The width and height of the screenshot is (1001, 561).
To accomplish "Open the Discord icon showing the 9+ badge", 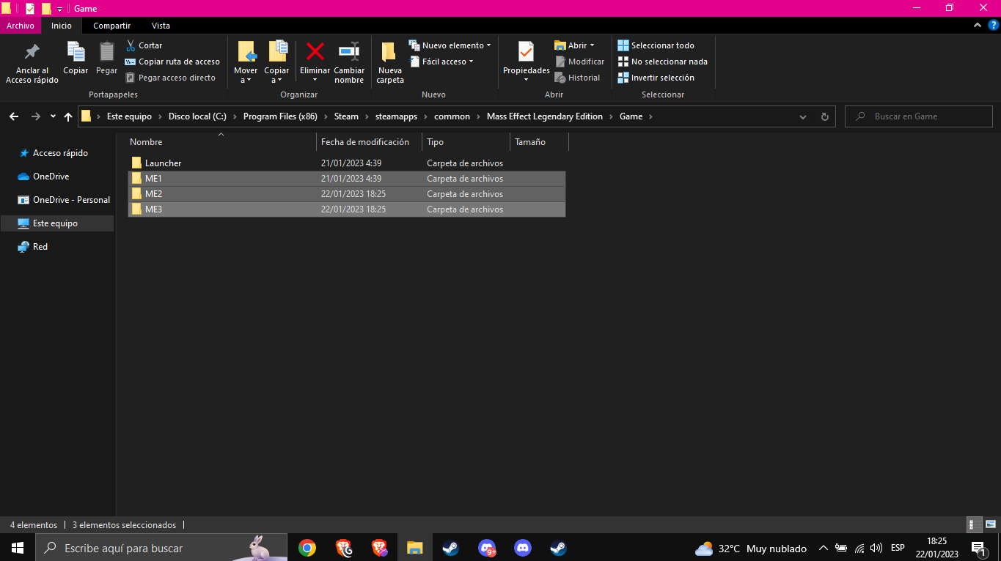I will click(x=487, y=548).
